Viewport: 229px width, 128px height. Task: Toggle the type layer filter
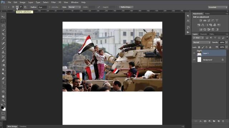pos(215,38)
